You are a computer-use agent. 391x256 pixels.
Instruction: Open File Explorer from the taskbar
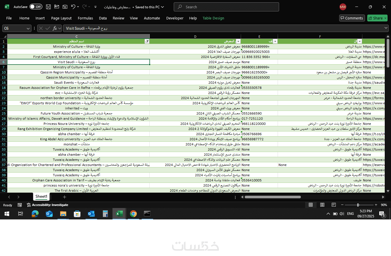(63, 214)
